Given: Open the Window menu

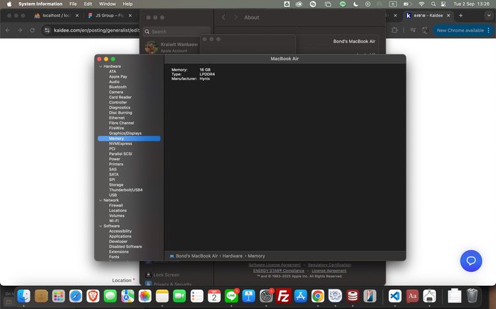Looking at the screenshot, I should tap(107, 4).
